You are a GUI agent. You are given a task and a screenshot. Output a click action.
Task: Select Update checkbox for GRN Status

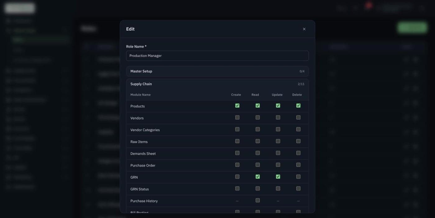278,188
